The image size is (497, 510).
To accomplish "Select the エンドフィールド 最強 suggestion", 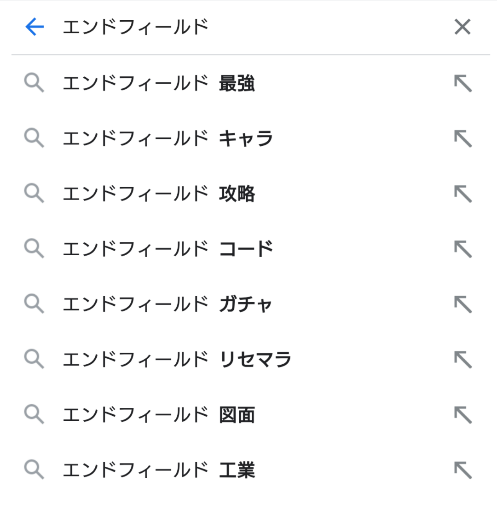I will click(x=159, y=84).
